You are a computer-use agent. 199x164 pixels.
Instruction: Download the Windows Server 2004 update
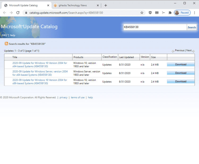pyautogui.click(x=181, y=73)
